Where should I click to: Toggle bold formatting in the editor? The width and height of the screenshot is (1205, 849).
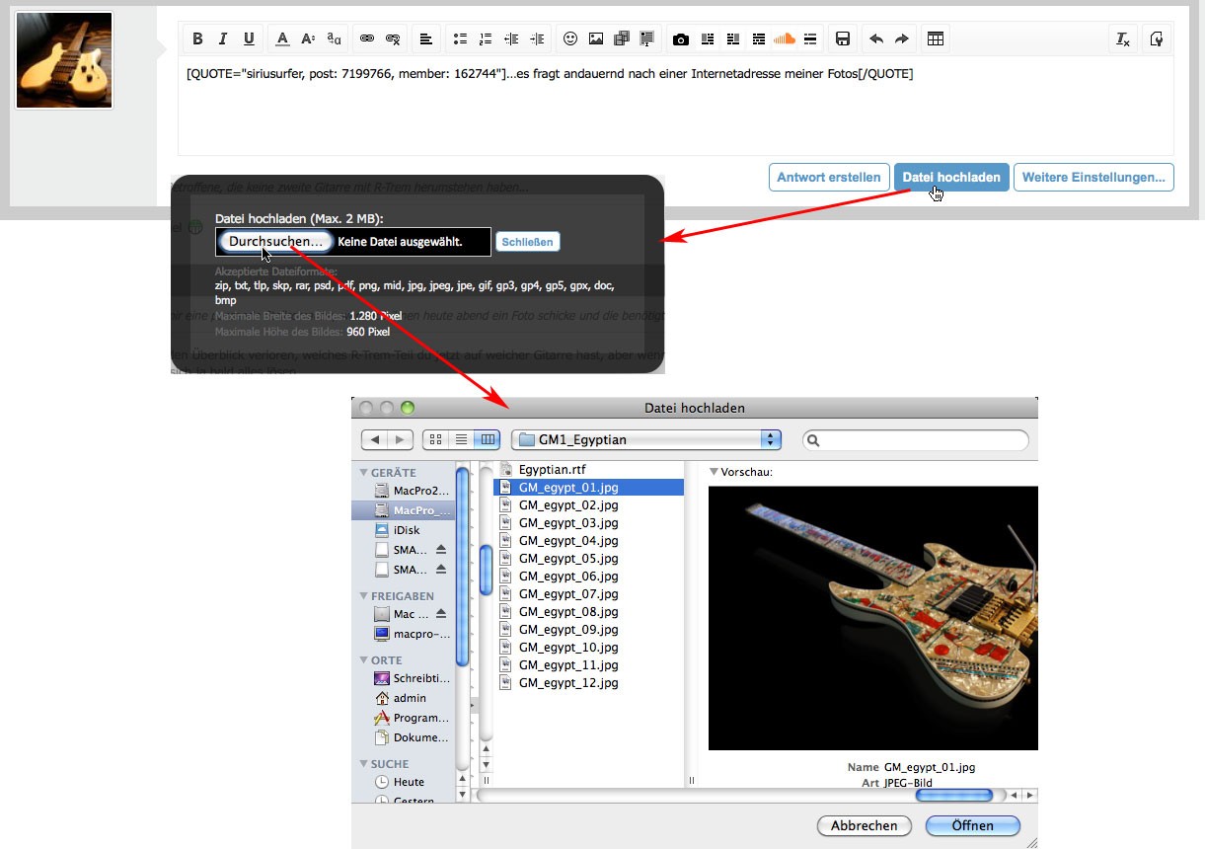197,39
